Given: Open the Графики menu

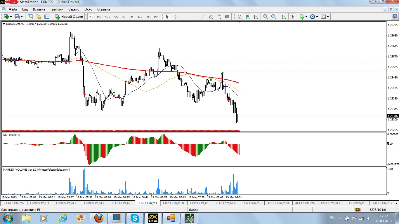Looking at the screenshot, I should (x=57, y=9).
